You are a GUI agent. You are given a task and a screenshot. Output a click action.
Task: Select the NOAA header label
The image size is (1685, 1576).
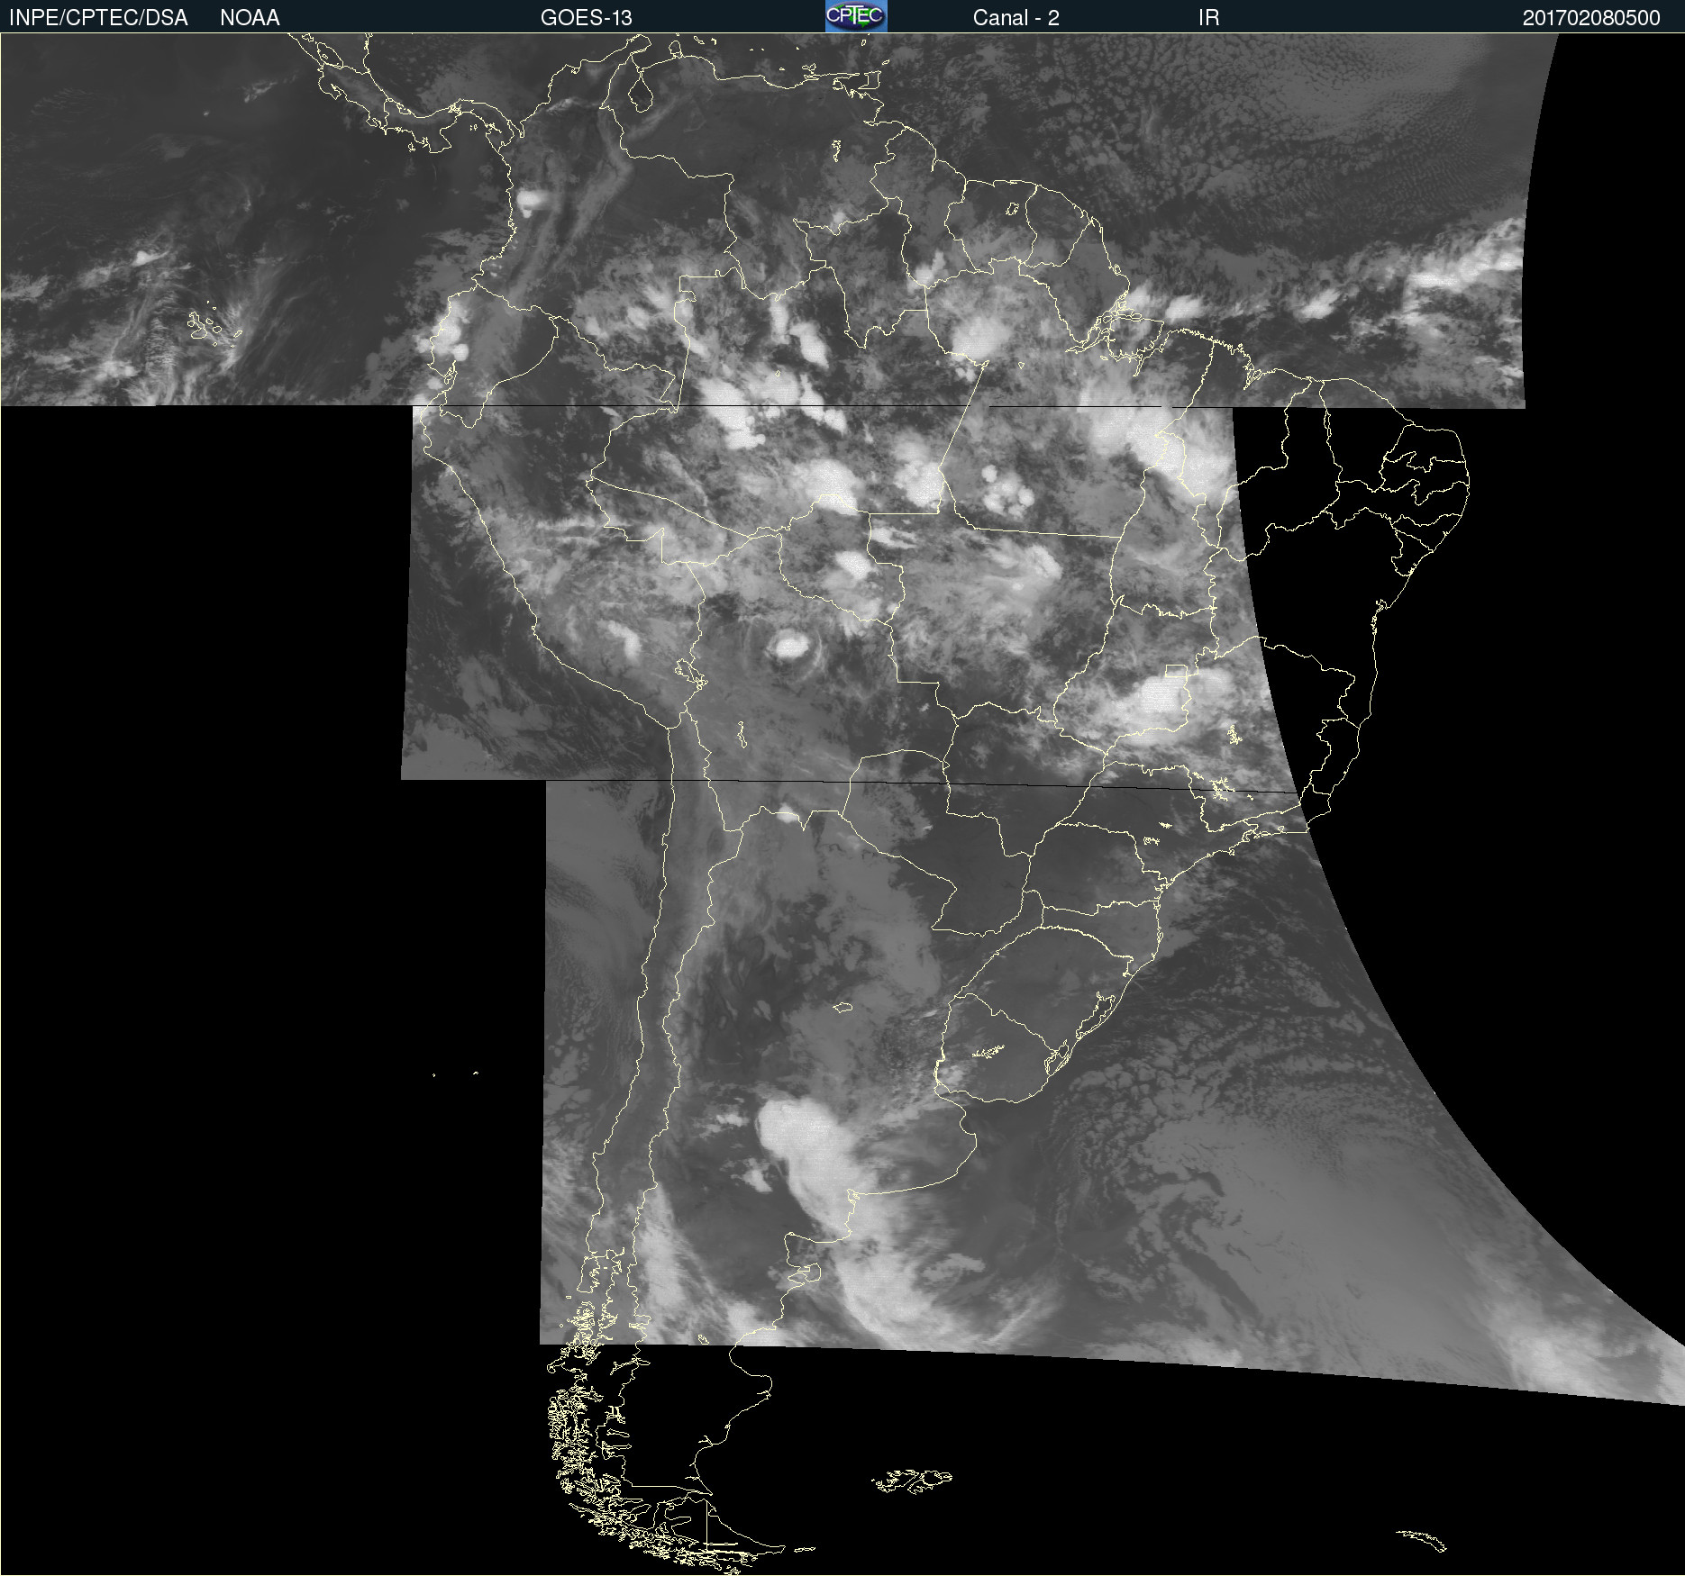(250, 18)
